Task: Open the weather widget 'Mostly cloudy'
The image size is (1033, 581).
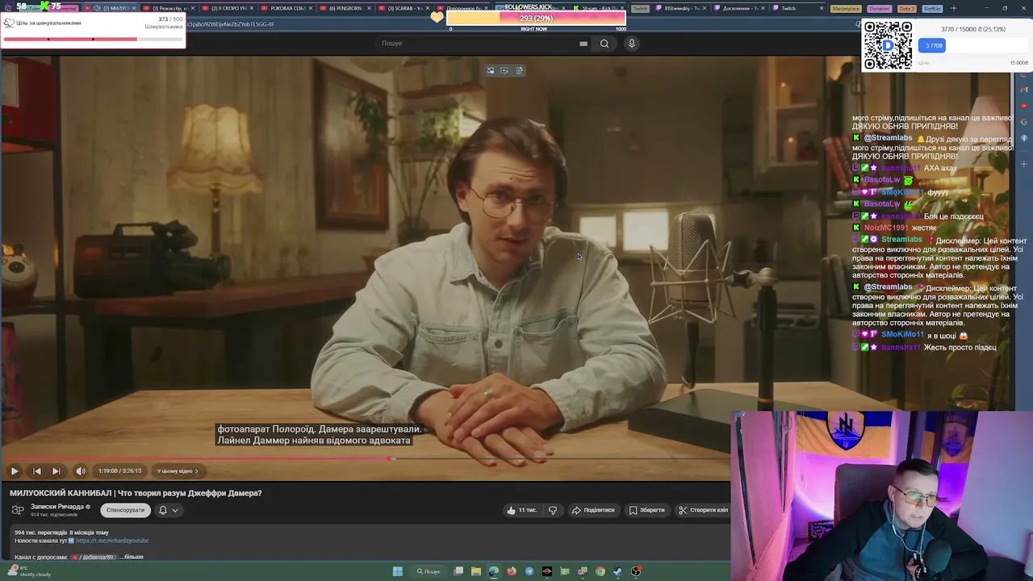Action: pyautogui.click(x=28, y=571)
